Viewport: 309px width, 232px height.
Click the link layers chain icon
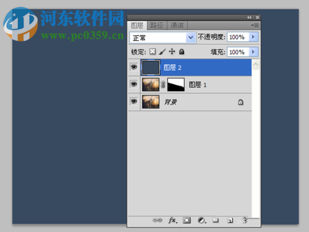[157, 220]
